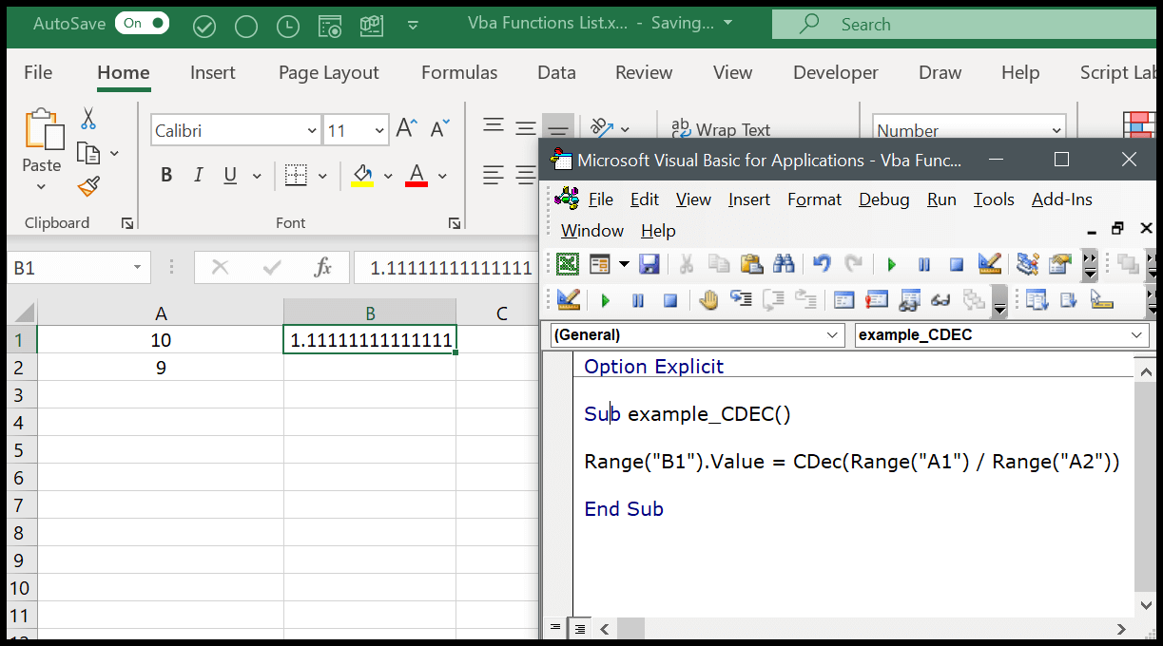1163x646 pixels.
Task: Open the Font group dialog launcher
Action: [455, 223]
